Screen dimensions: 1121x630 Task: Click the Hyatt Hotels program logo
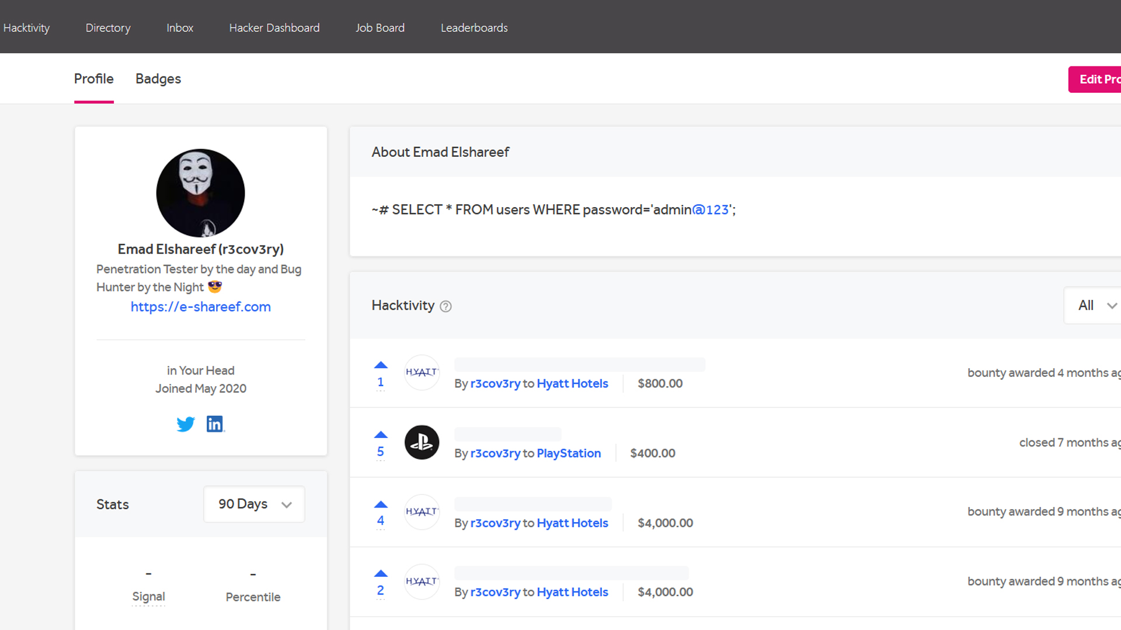click(x=422, y=373)
